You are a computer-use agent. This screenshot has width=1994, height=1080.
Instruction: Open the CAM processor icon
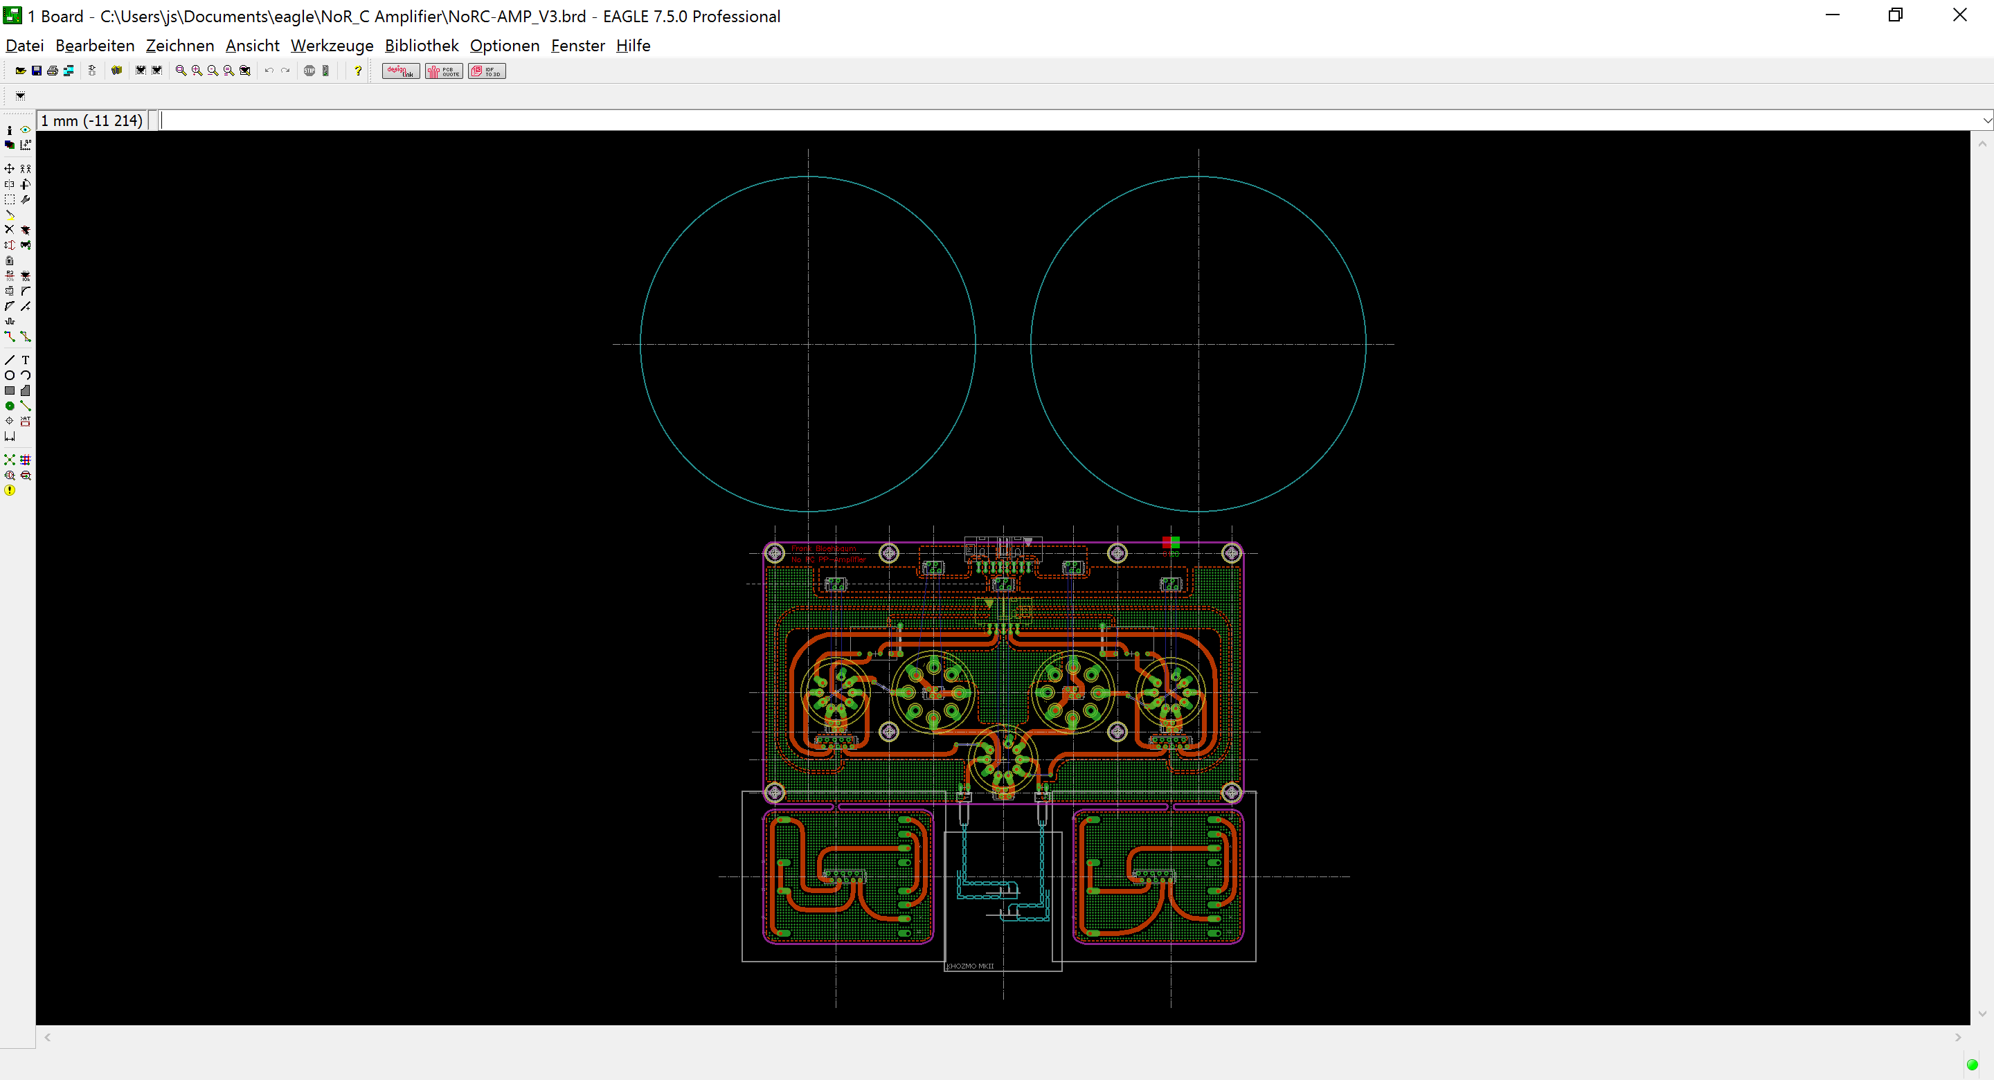point(69,71)
